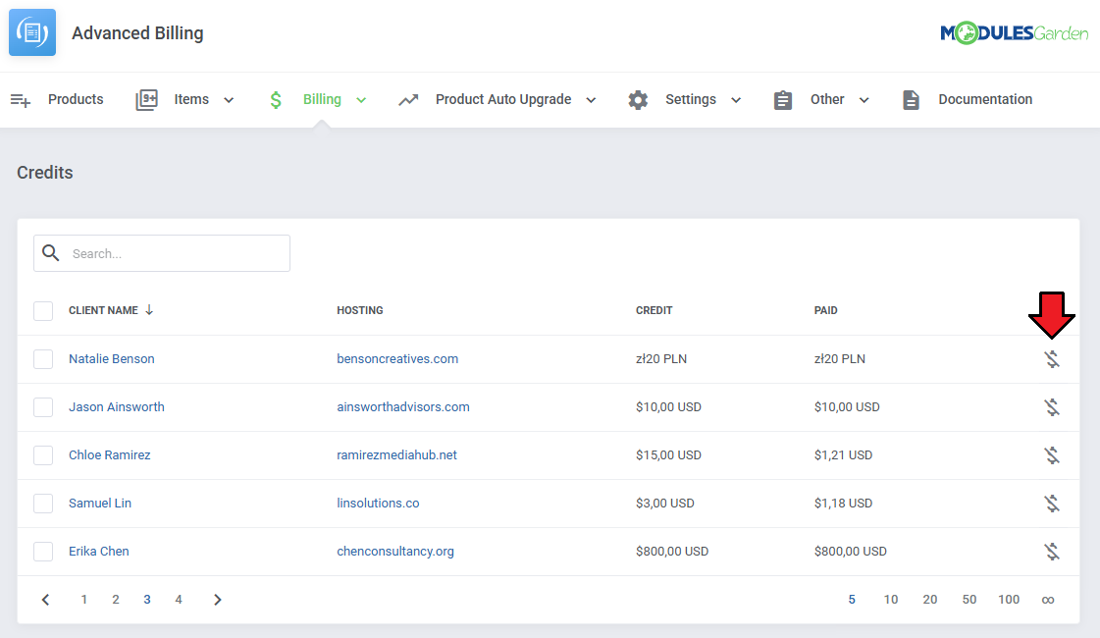The width and height of the screenshot is (1100, 638).
Task: Open ramirezmediahub.net hosting link
Action: point(396,454)
